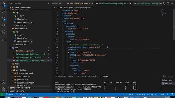This screenshot has width=175, height=98.
Task: Switch to the failuremanager.yaml tab
Action: [x=80, y=4]
